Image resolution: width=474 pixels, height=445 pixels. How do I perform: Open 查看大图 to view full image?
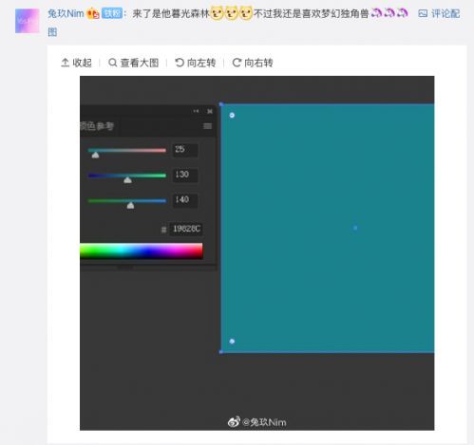coord(133,63)
